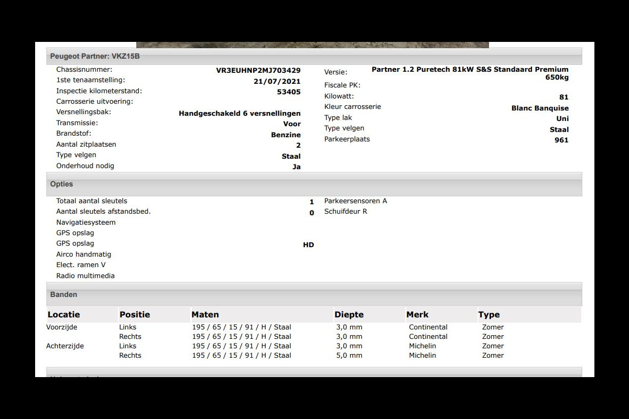629x419 pixels.
Task: Click the Diepte column header
Action: coord(349,315)
